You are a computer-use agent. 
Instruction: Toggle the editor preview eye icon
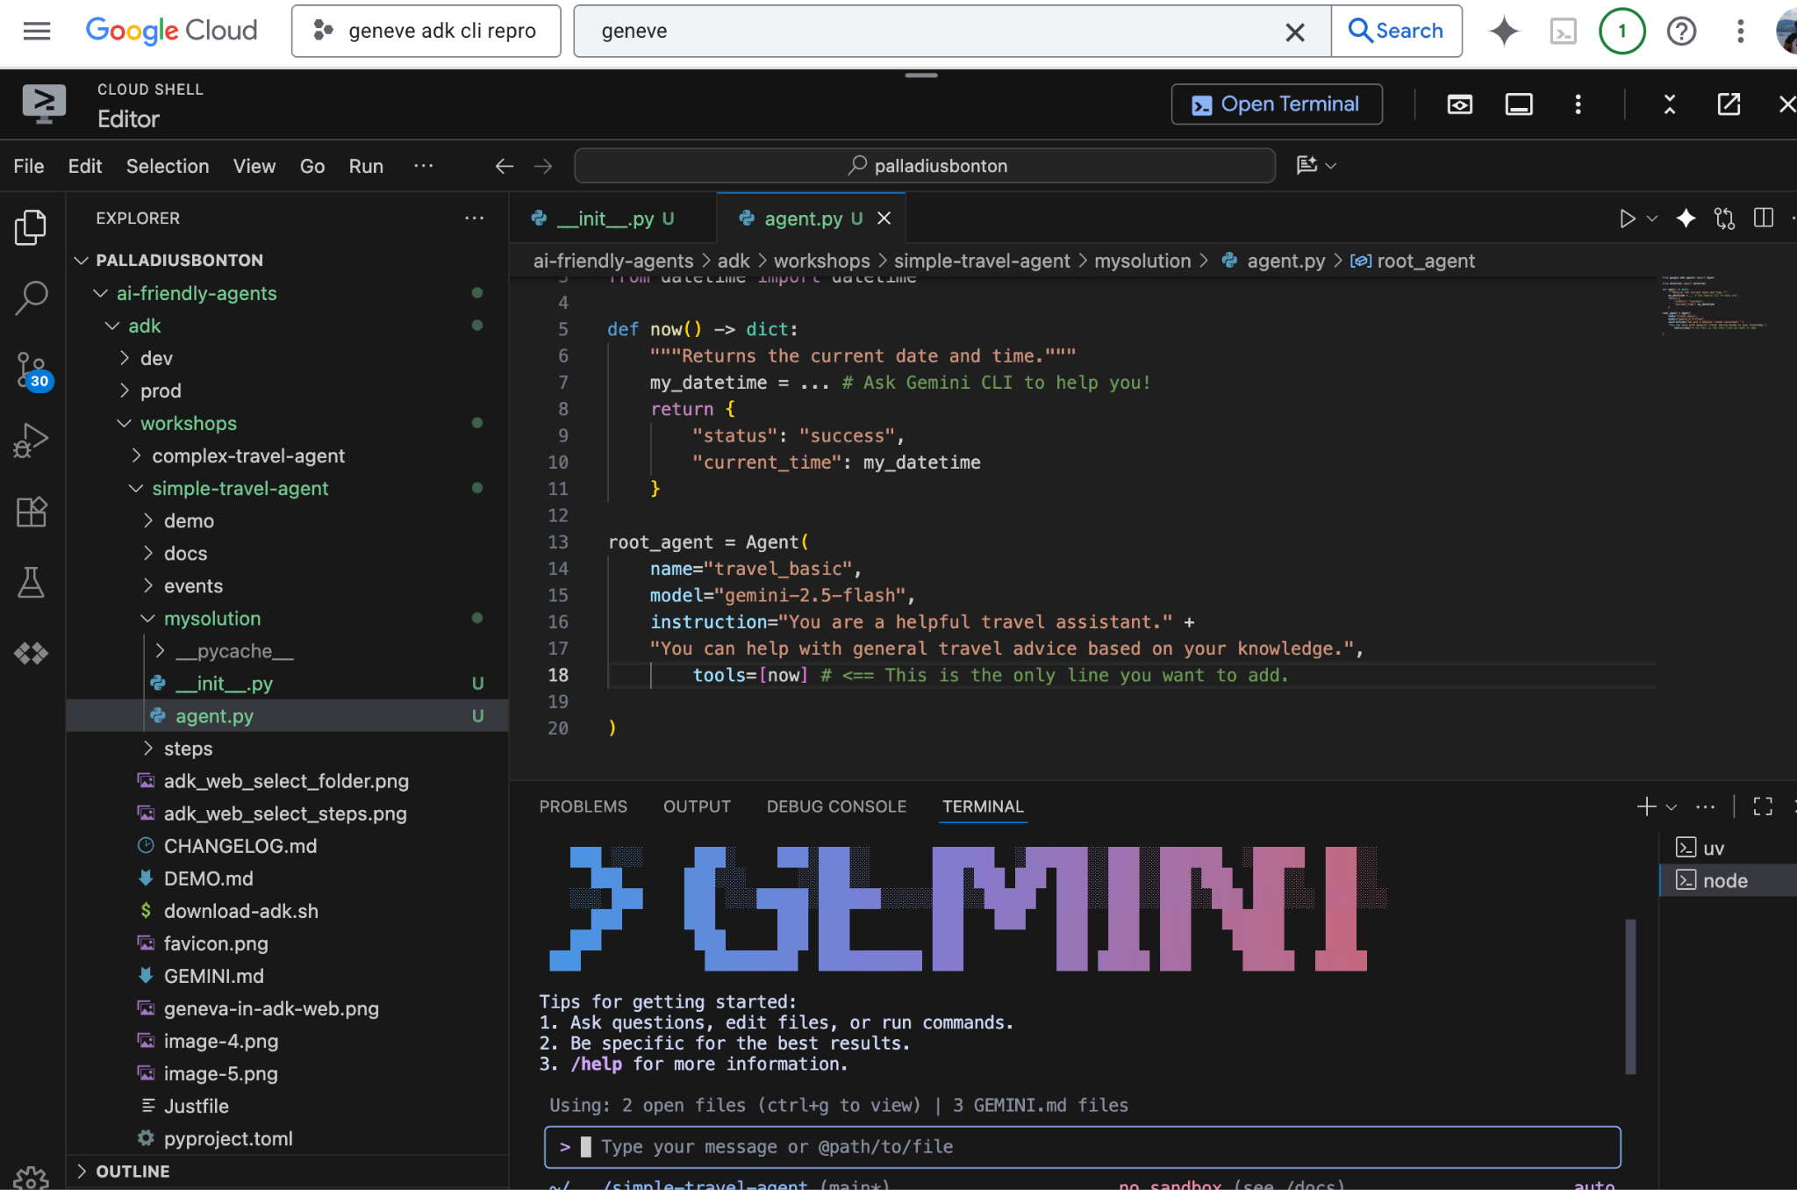click(1459, 104)
